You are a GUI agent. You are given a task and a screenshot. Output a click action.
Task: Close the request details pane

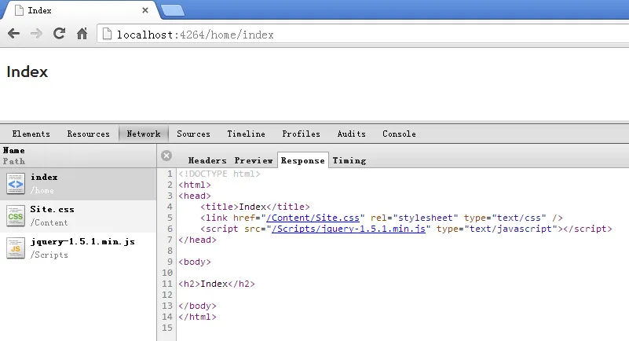coord(166,156)
